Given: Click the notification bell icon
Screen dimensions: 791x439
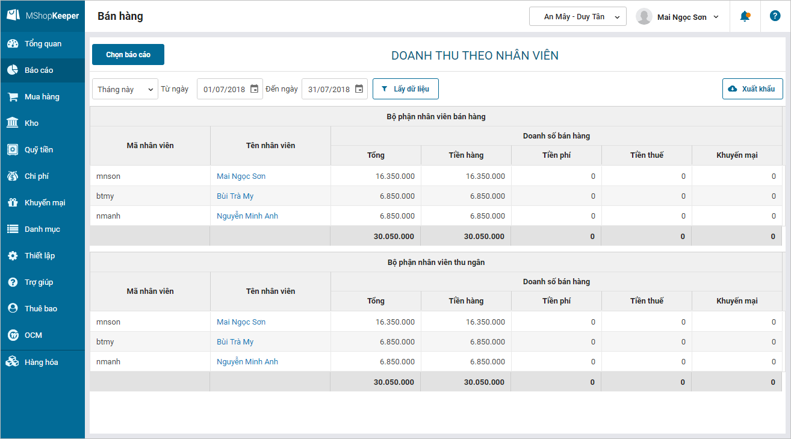Looking at the screenshot, I should point(745,16).
